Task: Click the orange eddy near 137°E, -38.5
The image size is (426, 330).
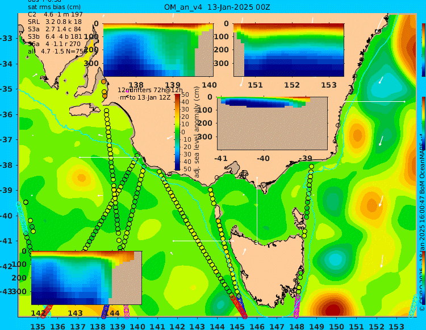Action: click(81, 178)
